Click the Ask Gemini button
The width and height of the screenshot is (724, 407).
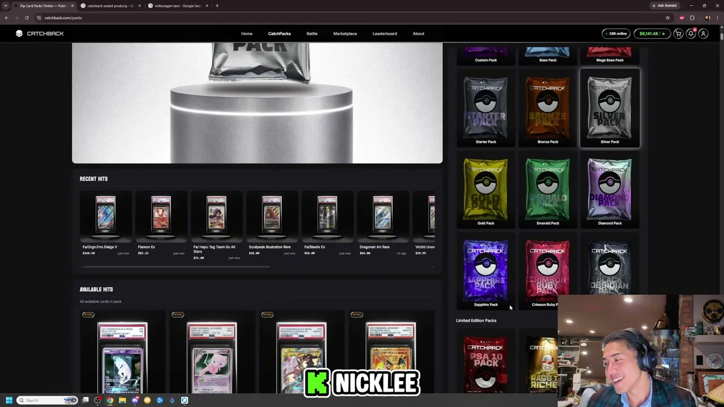[x=665, y=6]
